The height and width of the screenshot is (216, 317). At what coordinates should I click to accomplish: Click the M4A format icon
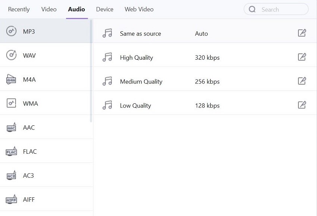pos(12,79)
